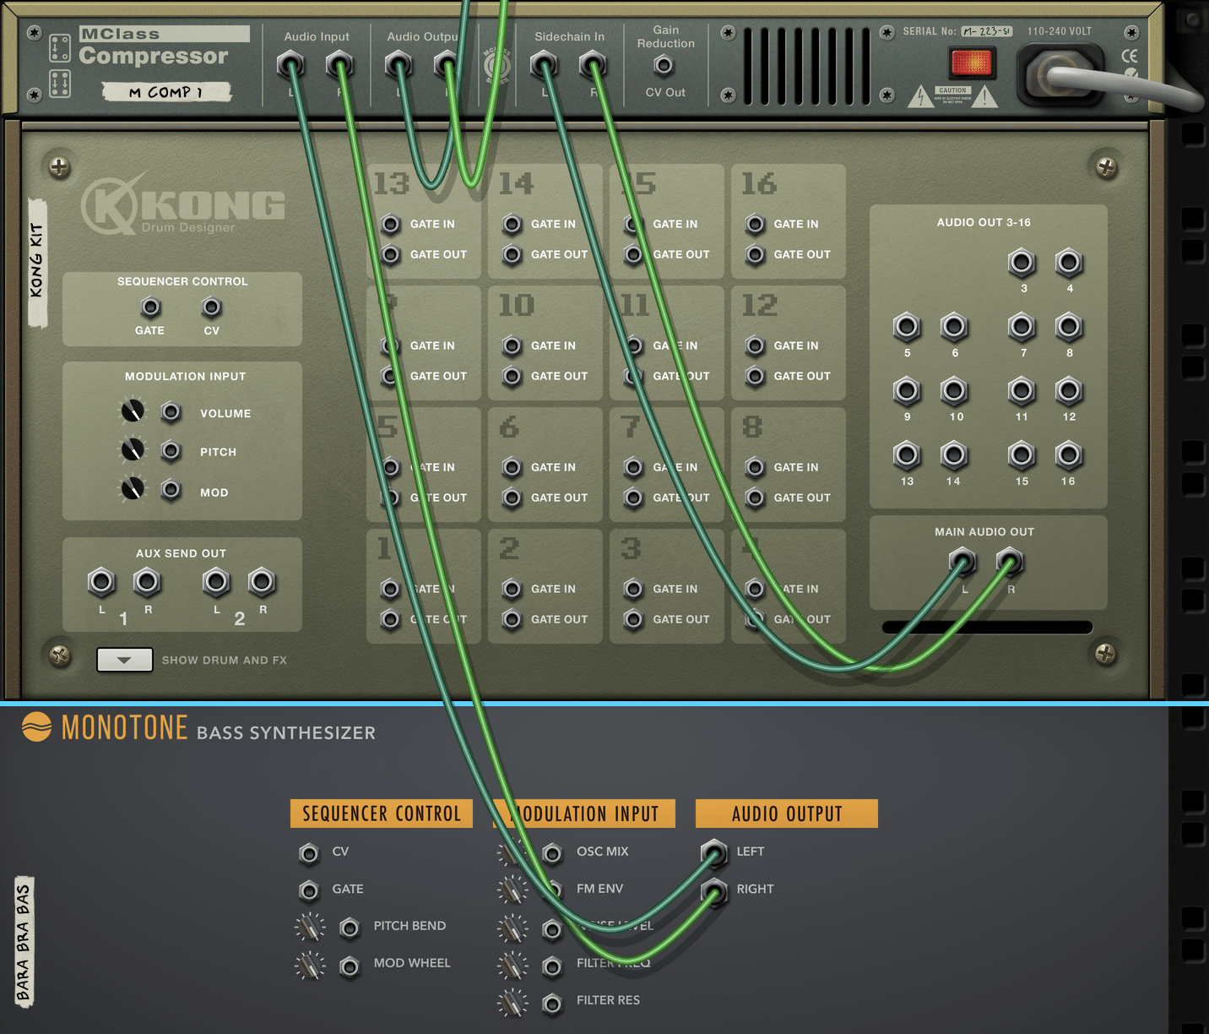Click Kong Audio Out jack 6

pos(954,327)
